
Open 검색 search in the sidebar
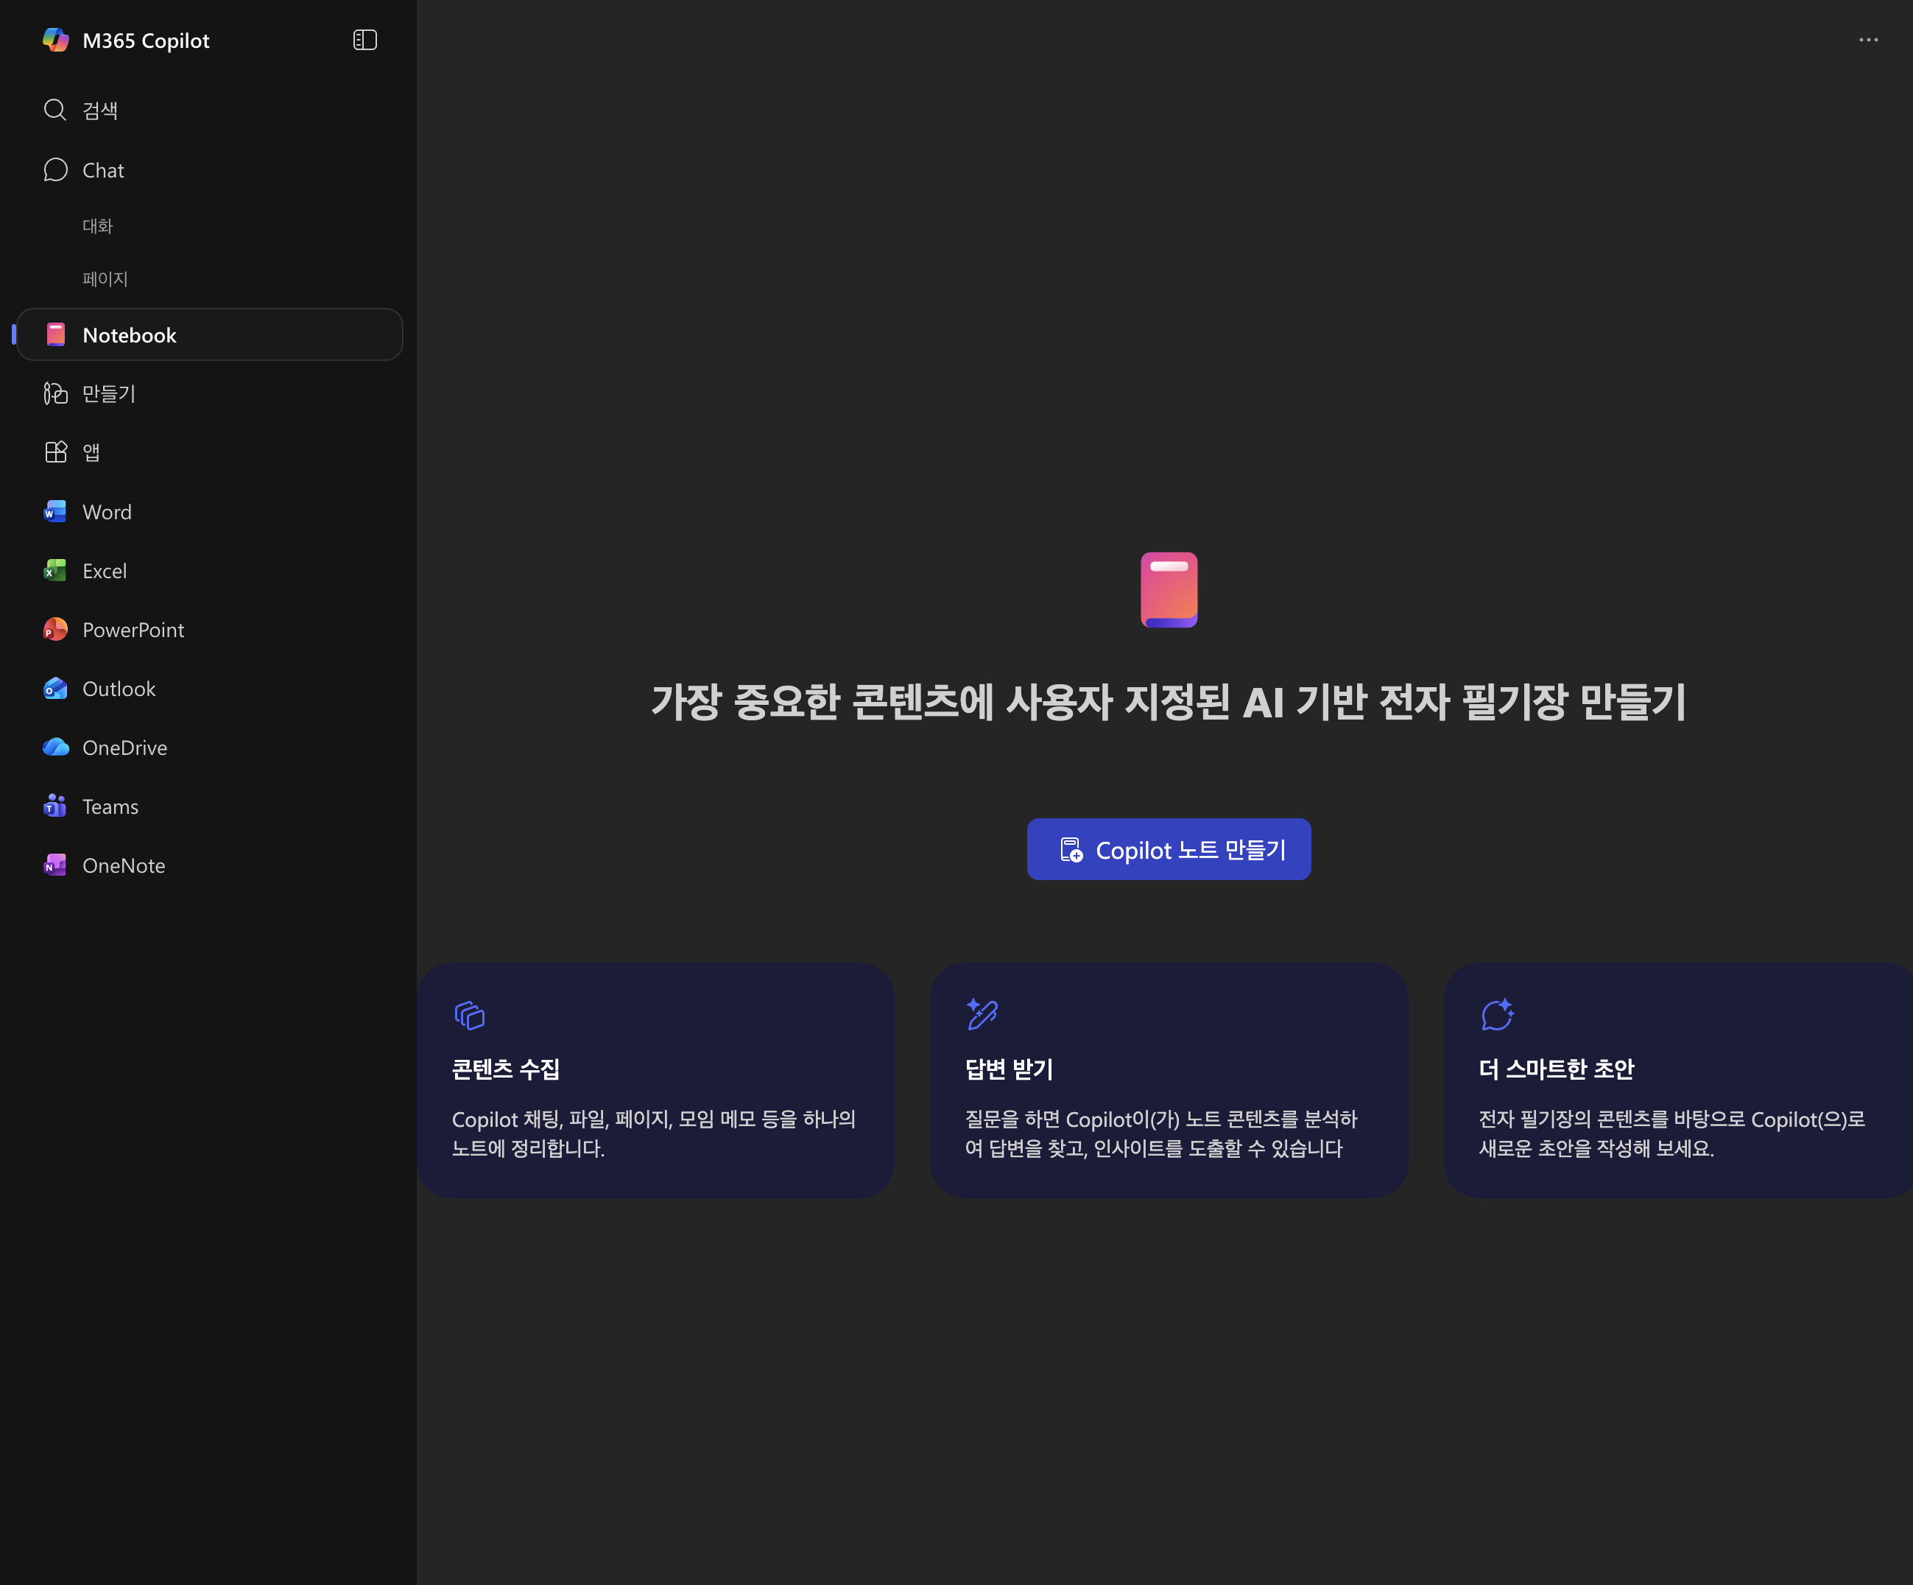coord(99,110)
